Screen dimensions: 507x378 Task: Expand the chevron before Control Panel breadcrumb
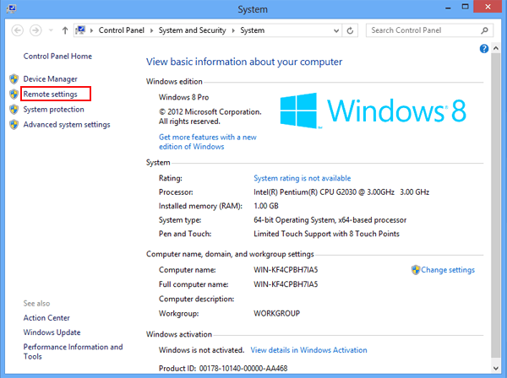click(91, 30)
